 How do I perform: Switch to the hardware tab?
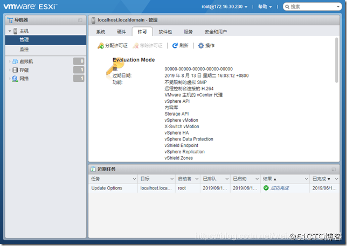point(121,32)
